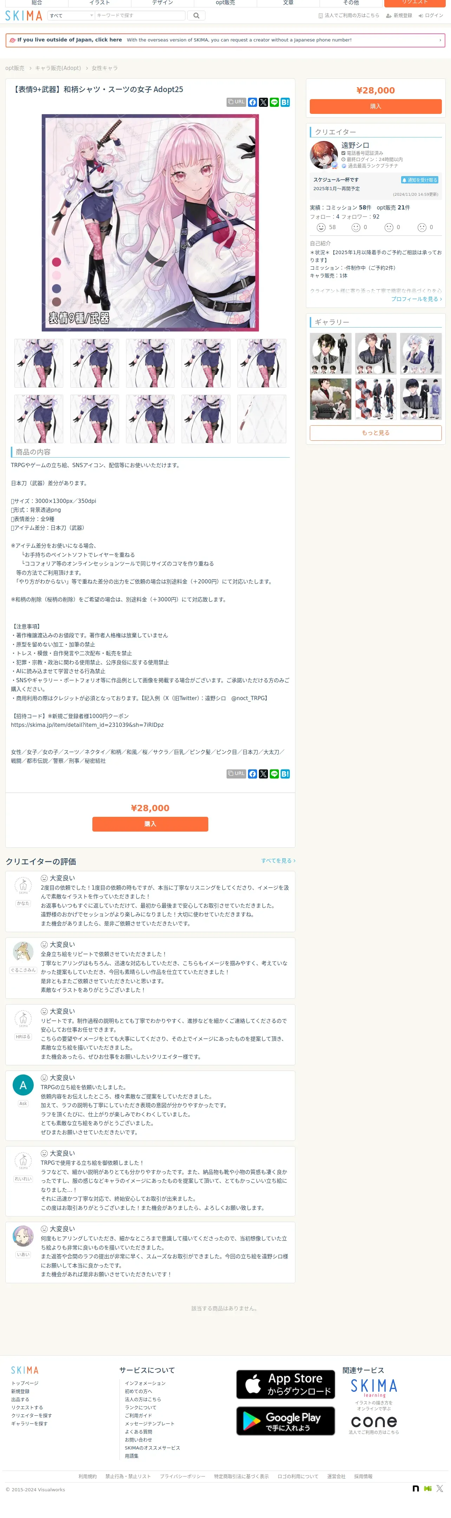This screenshot has width=451, height=1518.
Task: Click the X icon in footer
Action: point(439,1488)
